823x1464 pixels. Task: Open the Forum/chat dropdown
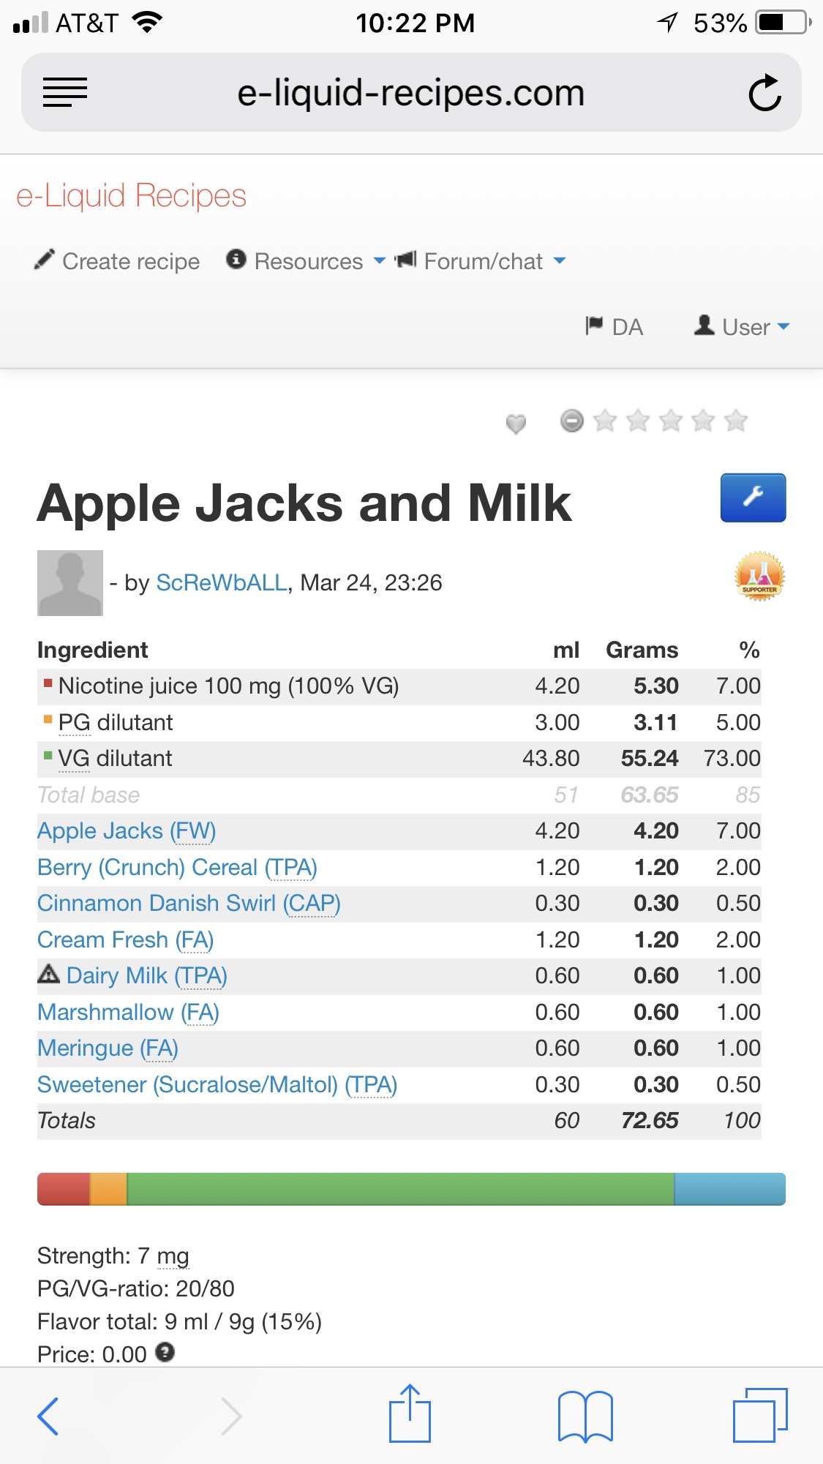click(x=559, y=262)
